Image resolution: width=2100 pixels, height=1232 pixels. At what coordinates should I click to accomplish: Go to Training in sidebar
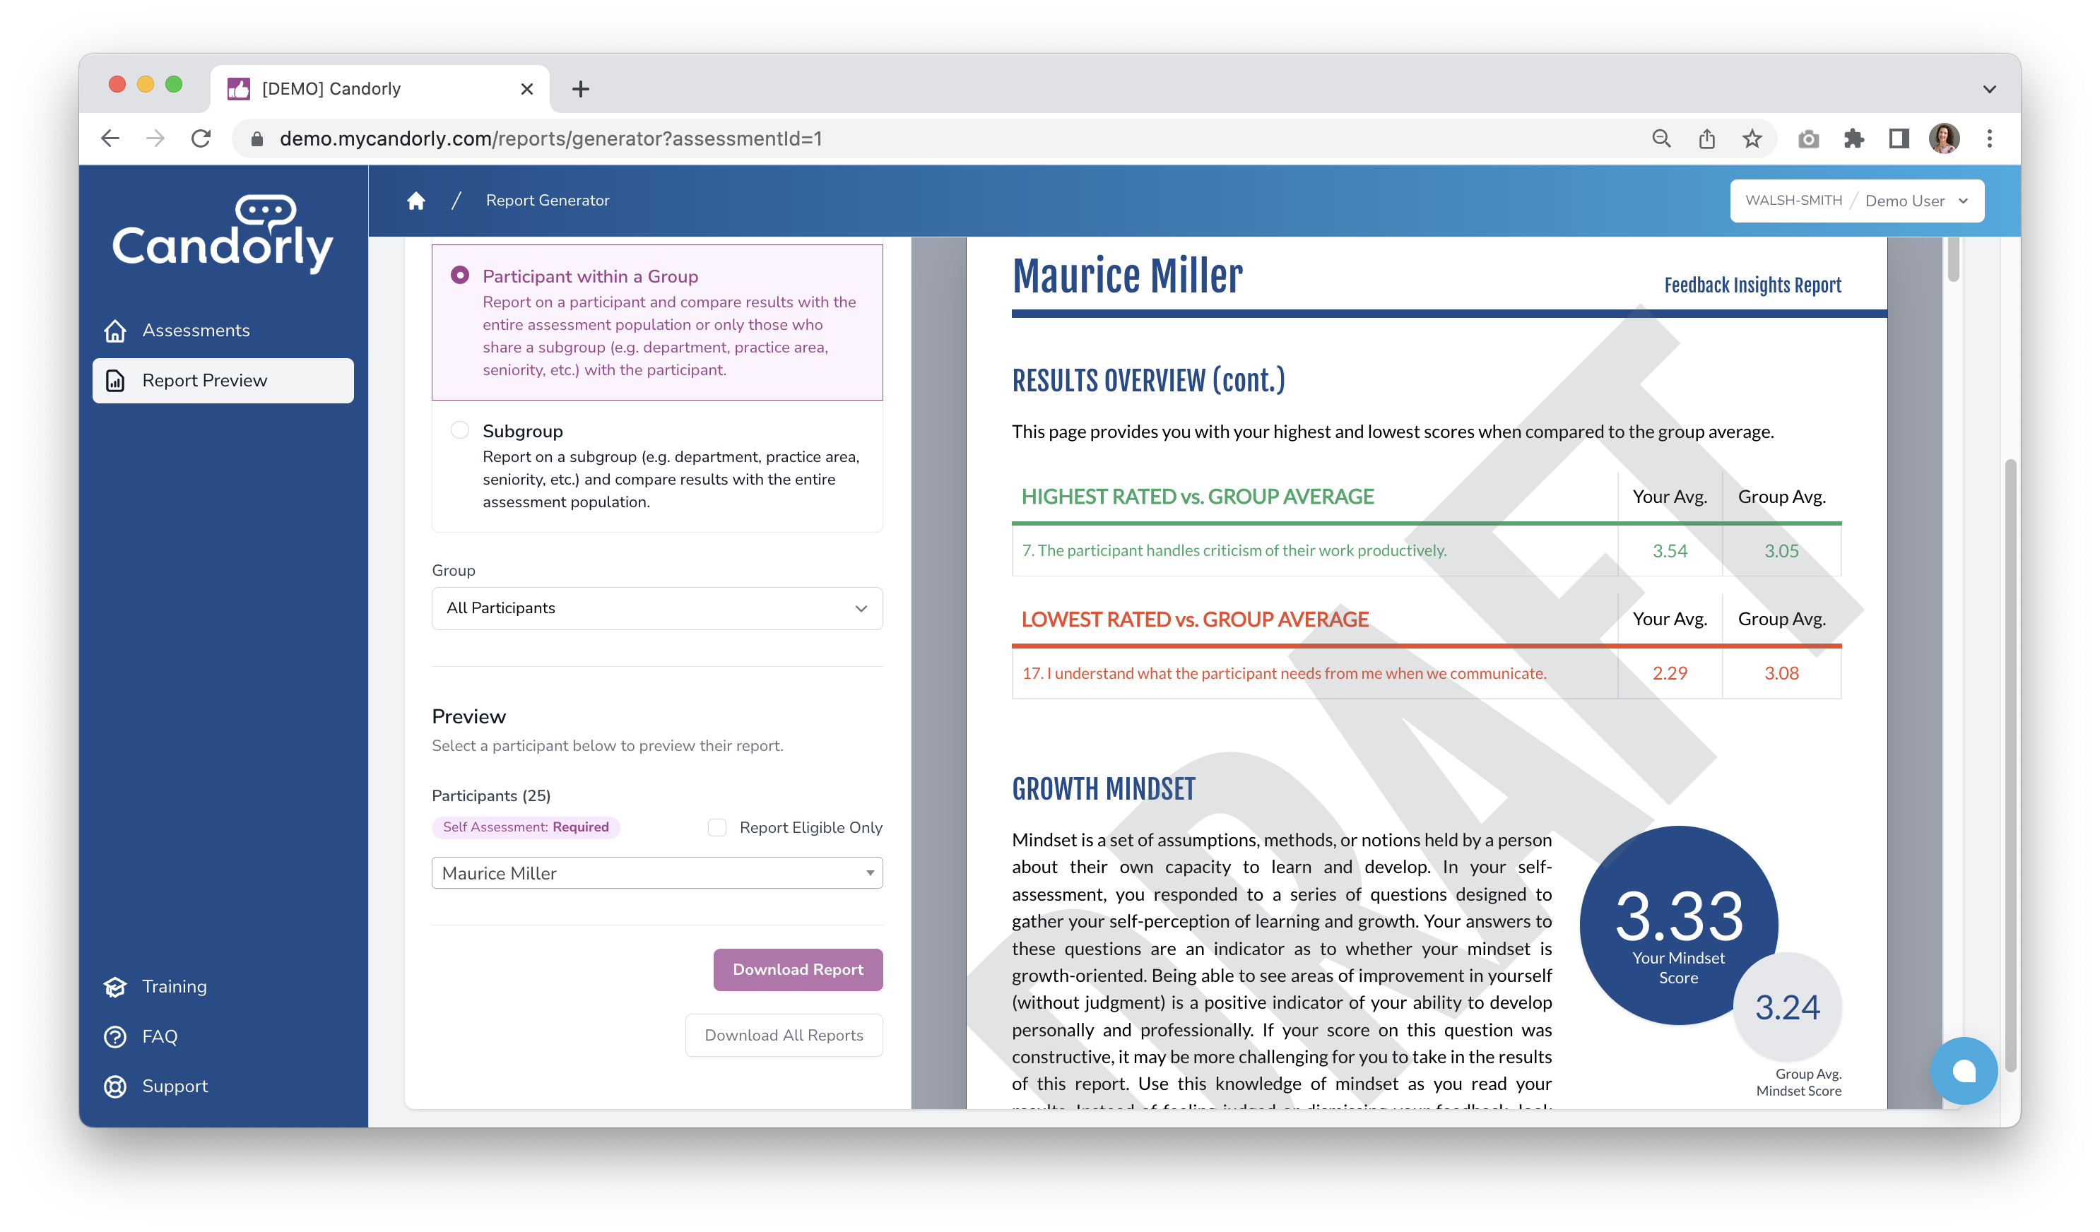click(x=174, y=986)
